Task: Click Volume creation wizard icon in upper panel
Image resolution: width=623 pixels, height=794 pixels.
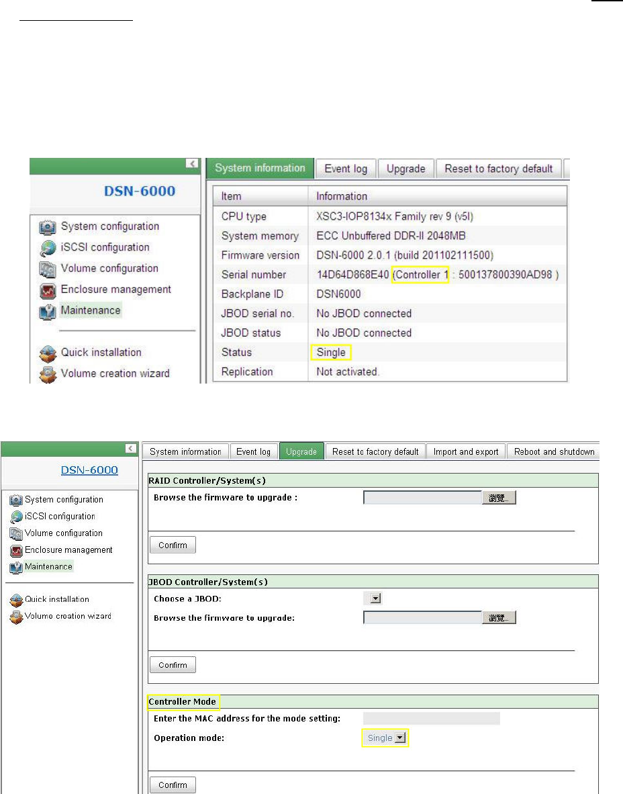Action: [48, 375]
